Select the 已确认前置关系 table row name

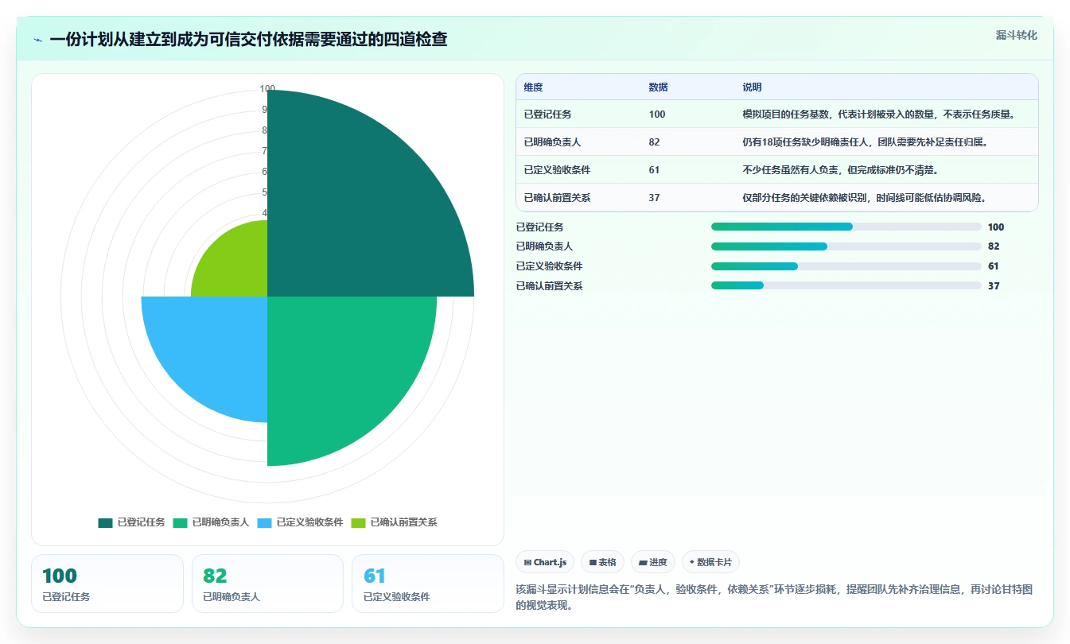point(557,198)
